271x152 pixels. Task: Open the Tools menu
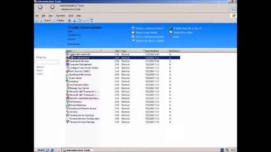point(71,16)
